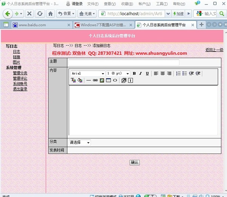Open the 图片 link in sidebar

17,62
